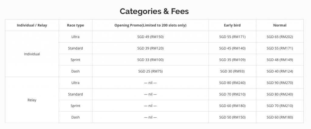Select the SGD 50 (RM150) relay Dash cell
This screenshot has height=129, width=311.
[232, 117]
